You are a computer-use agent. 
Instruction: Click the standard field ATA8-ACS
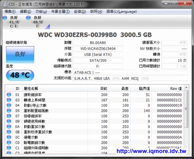(130, 72)
